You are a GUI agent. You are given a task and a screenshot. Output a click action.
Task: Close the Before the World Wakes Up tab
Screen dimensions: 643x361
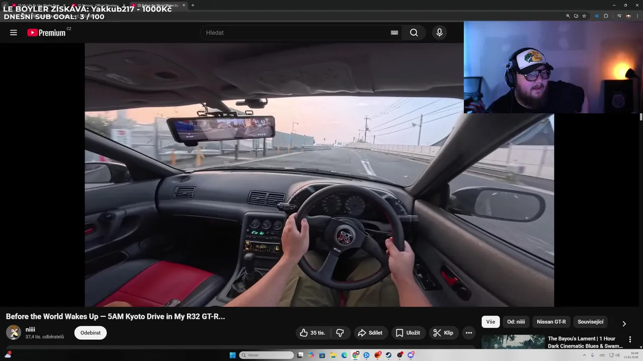coord(184,5)
